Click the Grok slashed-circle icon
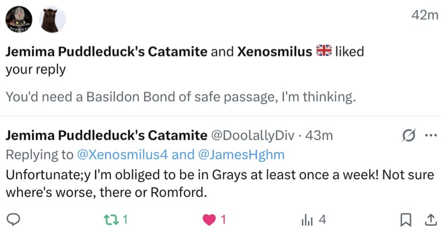This screenshot has width=442, height=230. pyautogui.click(x=409, y=136)
